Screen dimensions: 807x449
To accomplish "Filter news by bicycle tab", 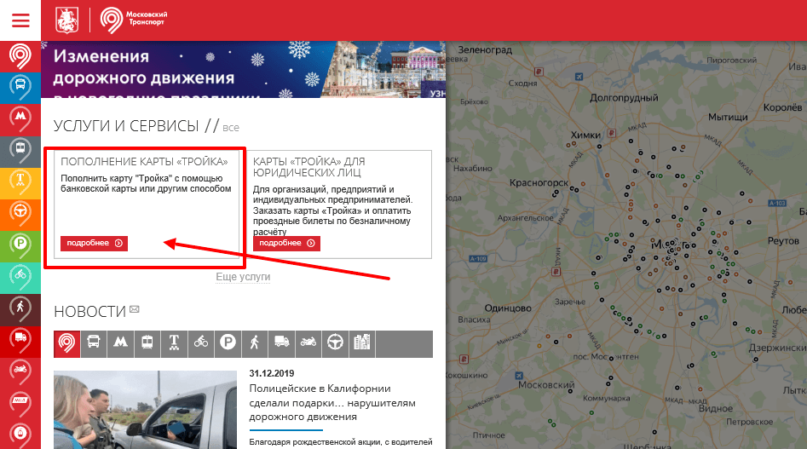I will point(201,343).
